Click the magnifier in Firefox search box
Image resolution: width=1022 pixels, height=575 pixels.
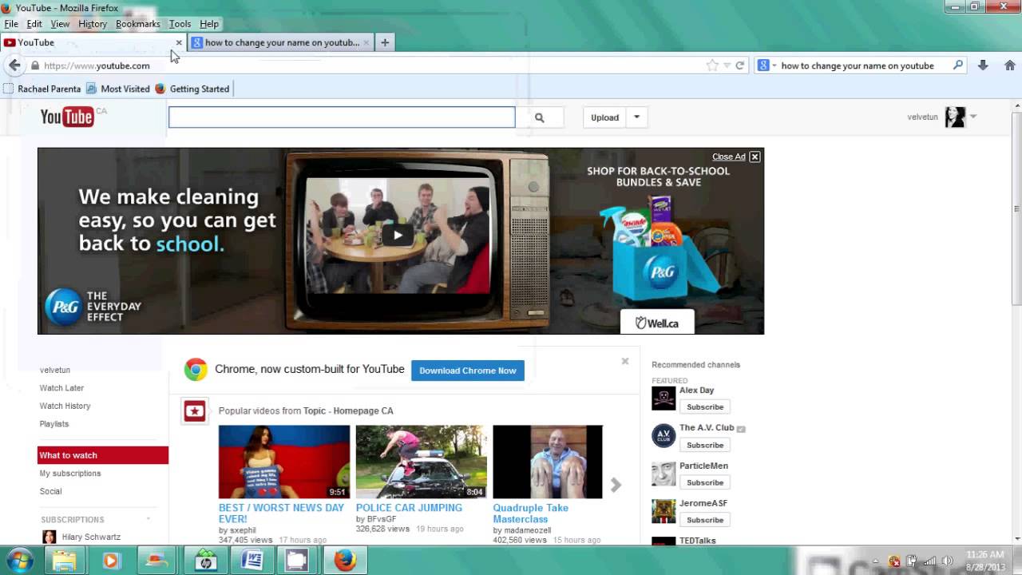tap(958, 65)
